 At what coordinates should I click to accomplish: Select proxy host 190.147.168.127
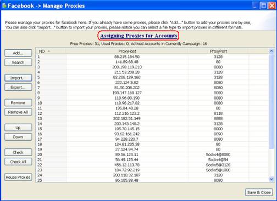pos(127,93)
